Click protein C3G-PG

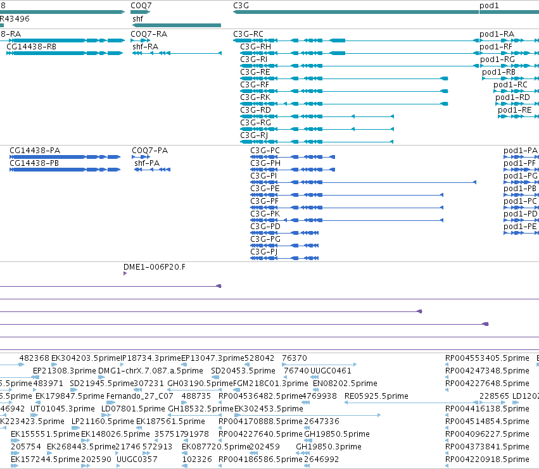pos(265,239)
